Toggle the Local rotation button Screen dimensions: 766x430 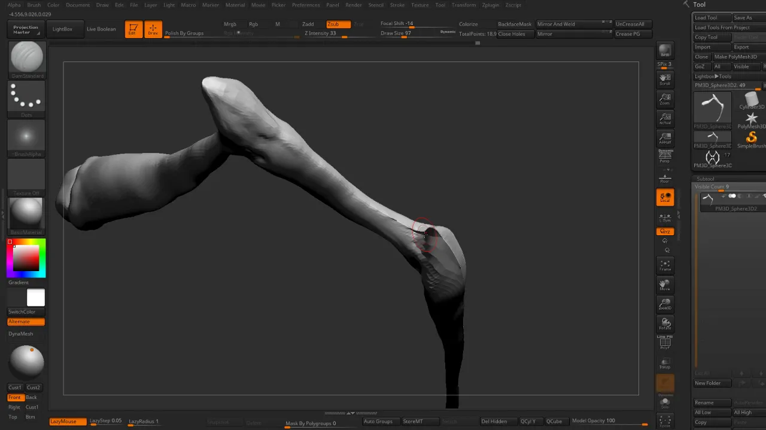[665, 197]
